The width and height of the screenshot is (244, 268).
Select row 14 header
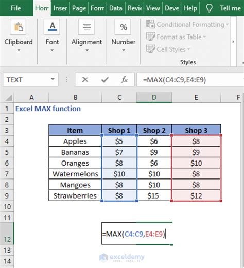coord(7,261)
